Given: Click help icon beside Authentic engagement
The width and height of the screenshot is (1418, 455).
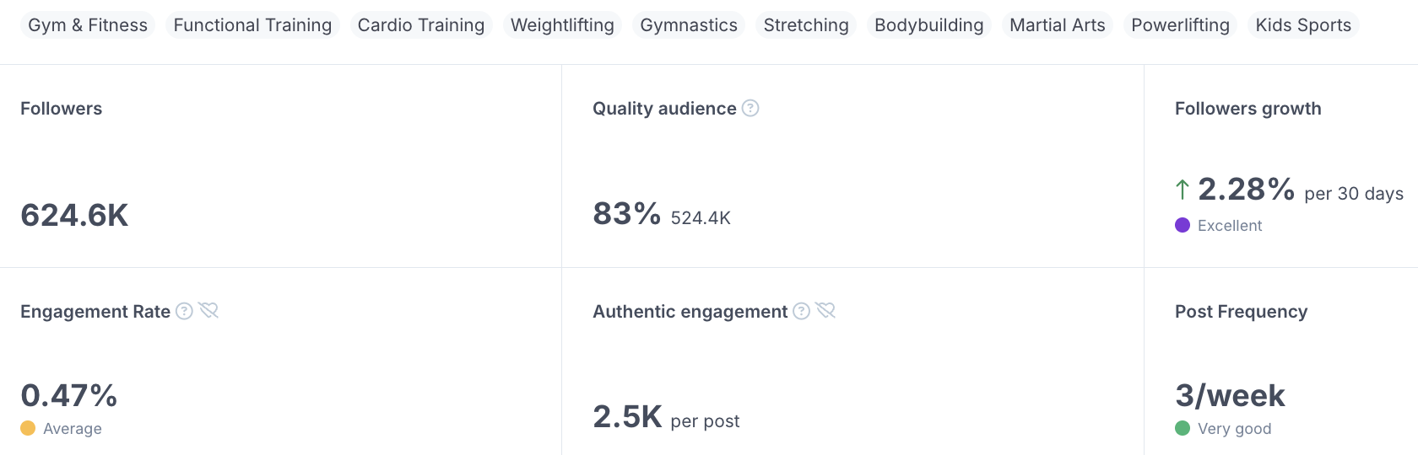Looking at the screenshot, I should tap(802, 311).
